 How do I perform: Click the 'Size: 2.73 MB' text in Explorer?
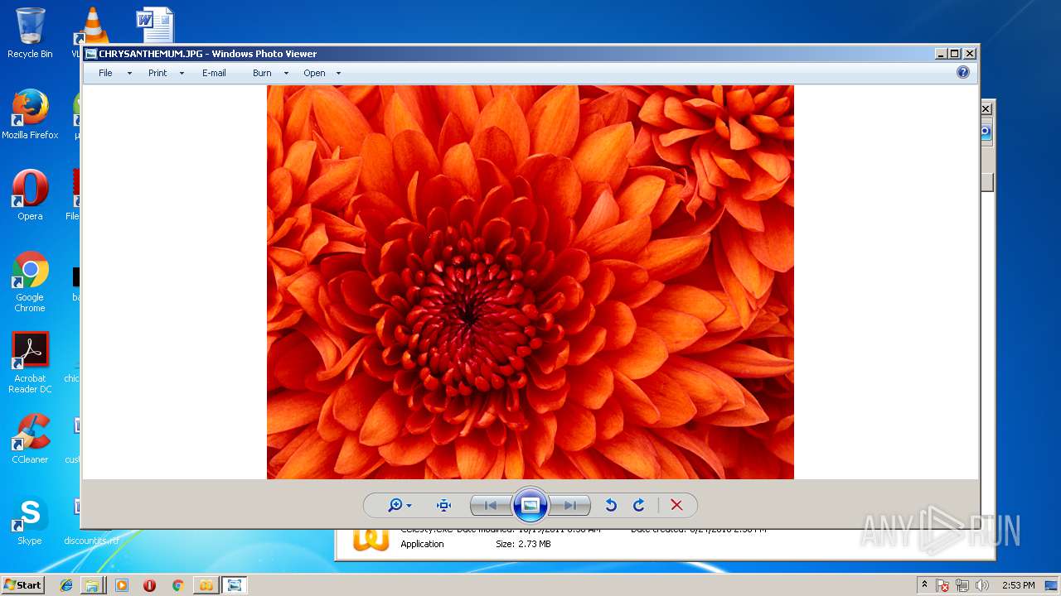[x=523, y=544]
